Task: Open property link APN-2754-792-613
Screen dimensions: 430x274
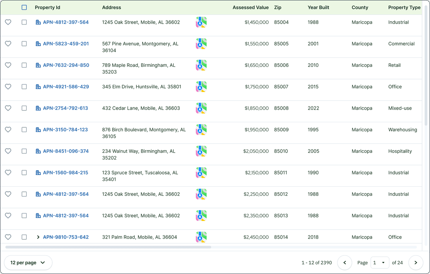Action: [65, 108]
